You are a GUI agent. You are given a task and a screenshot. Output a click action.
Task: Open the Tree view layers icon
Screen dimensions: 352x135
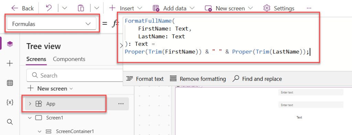(x=10, y=44)
